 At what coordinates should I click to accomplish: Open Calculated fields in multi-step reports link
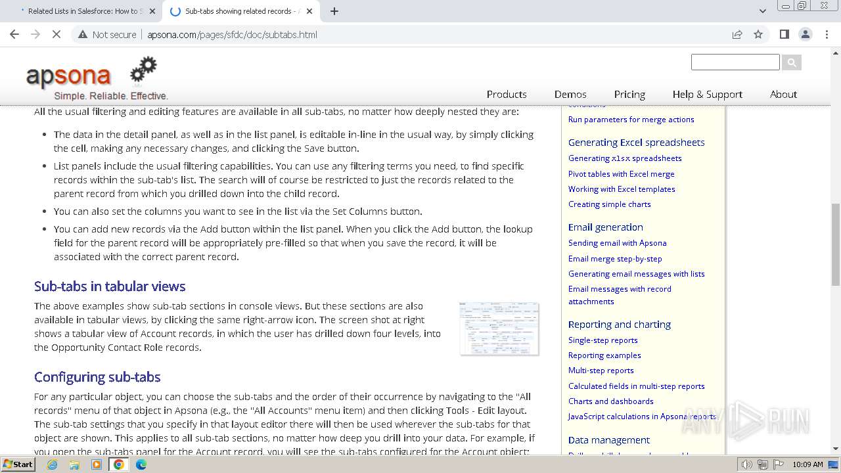click(x=636, y=386)
